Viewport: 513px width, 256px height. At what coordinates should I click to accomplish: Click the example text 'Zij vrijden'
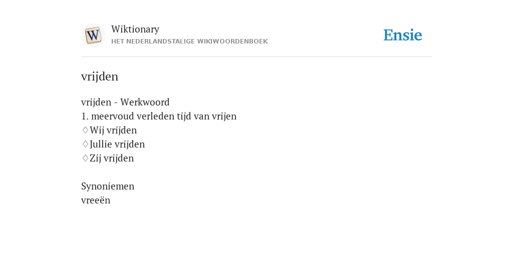(112, 158)
